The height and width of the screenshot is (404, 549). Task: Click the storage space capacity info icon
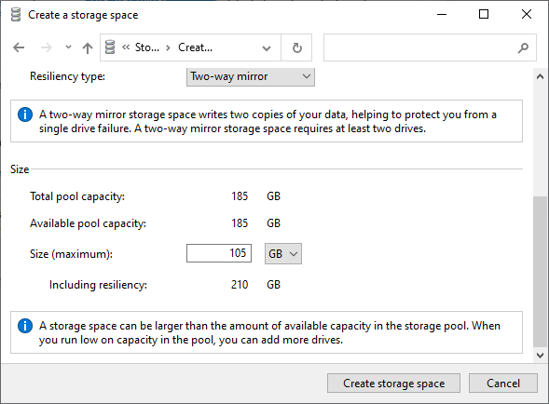pos(25,326)
